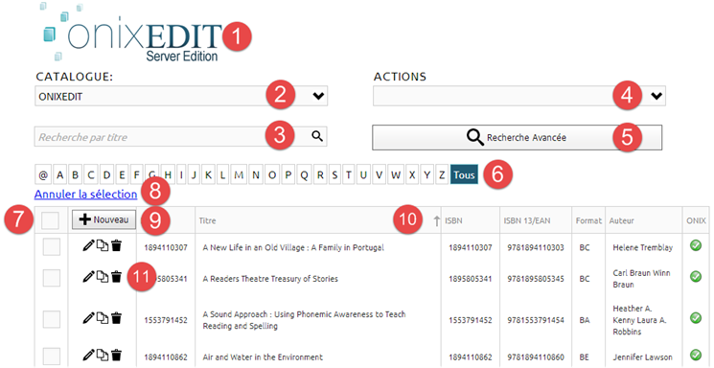The image size is (714, 368).
Task: Duplicate 'A Readers Theatre Treasury of Stories'
Action: [x=103, y=276]
